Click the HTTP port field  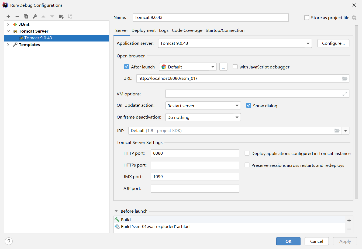[x=195, y=153]
